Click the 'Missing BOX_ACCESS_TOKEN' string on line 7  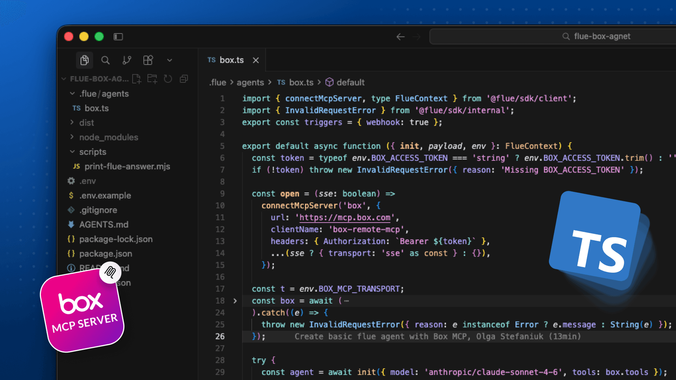tap(563, 170)
